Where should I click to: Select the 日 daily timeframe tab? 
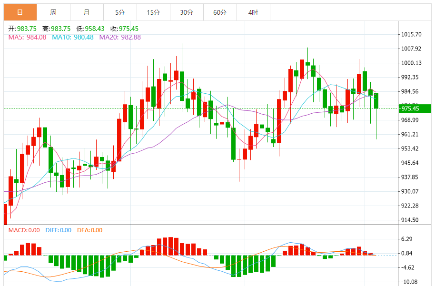point(20,12)
